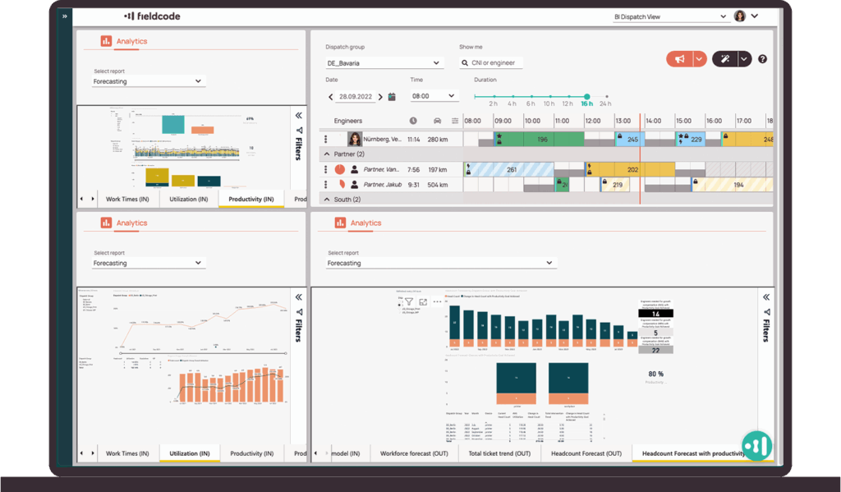The width and height of the screenshot is (841, 492).
Task: Collapse the Partner (2) group
Action: click(326, 154)
